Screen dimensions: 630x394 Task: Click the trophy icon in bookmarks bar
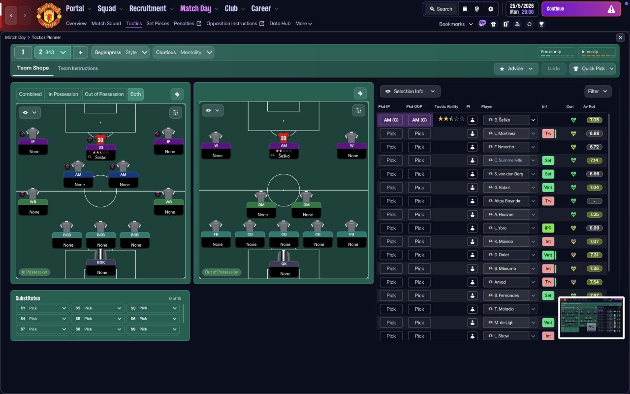click(541, 24)
